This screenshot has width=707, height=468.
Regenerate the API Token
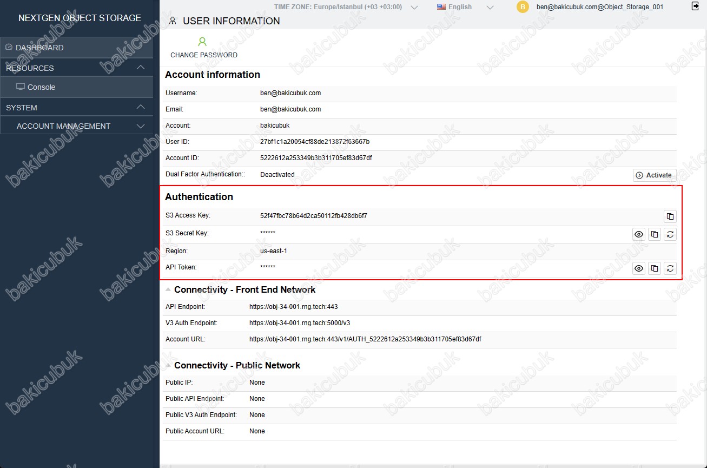tap(670, 268)
